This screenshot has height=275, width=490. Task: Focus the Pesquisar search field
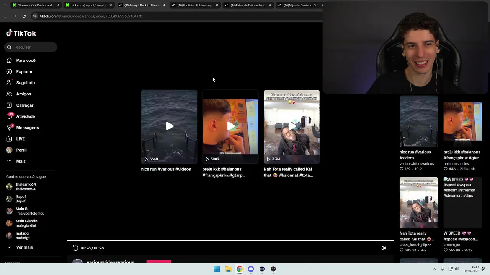pos(31,47)
